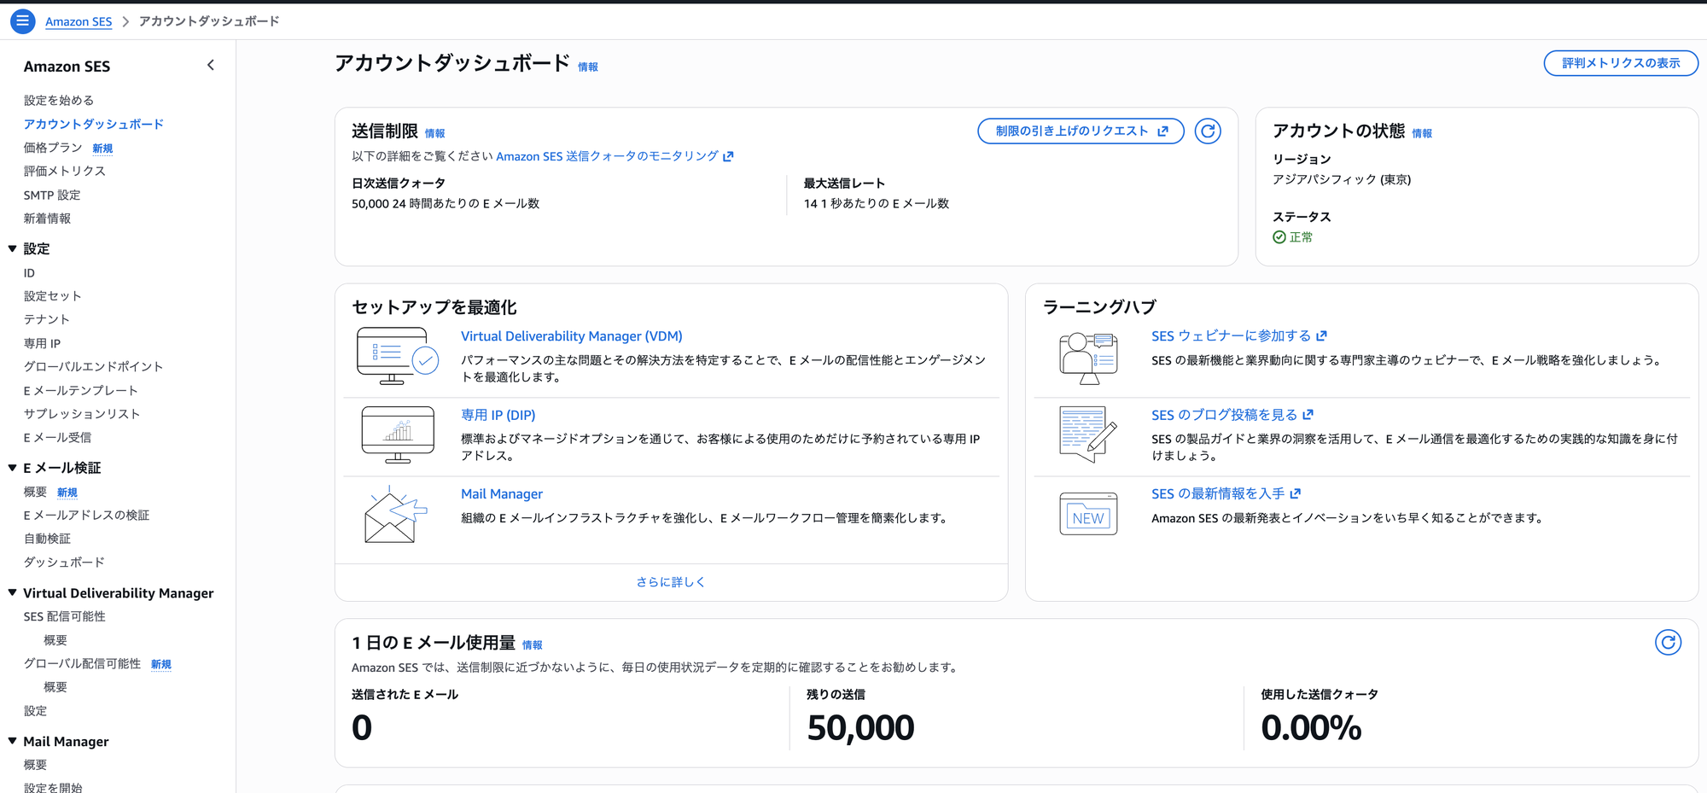Click 情報 next to 1 日の E メール使用量
Image resolution: width=1707 pixels, height=793 pixels.
coord(533,645)
